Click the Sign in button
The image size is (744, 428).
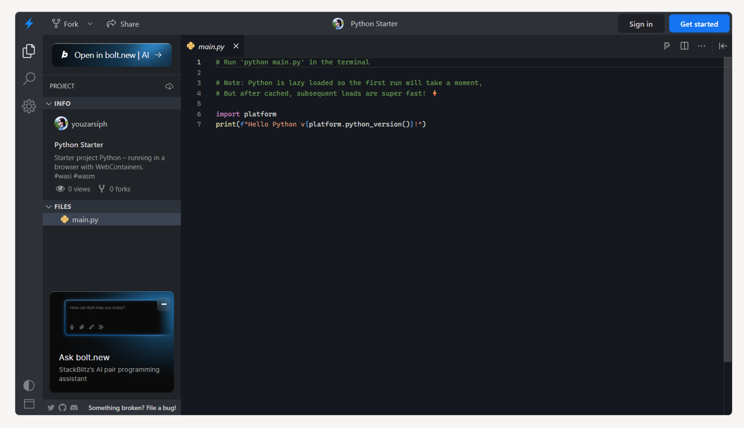(641, 24)
